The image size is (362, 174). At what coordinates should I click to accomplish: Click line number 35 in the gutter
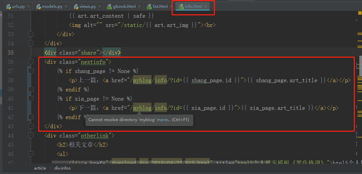(x=10, y=53)
